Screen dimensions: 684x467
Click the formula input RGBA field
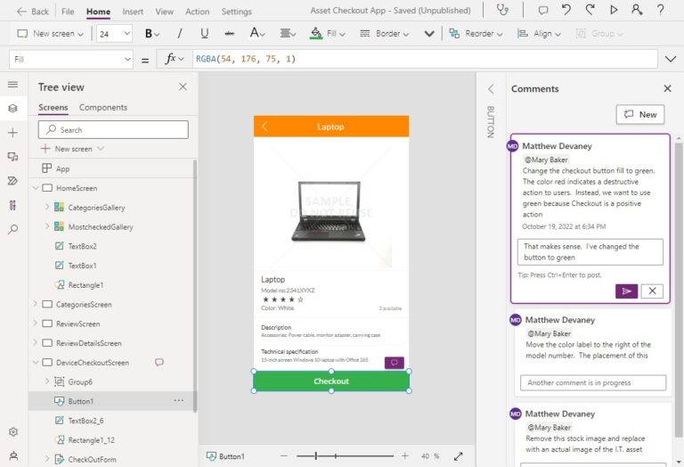click(x=425, y=59)
